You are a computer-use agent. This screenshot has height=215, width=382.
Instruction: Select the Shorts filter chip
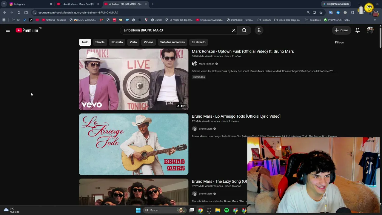tap(100, 42)
